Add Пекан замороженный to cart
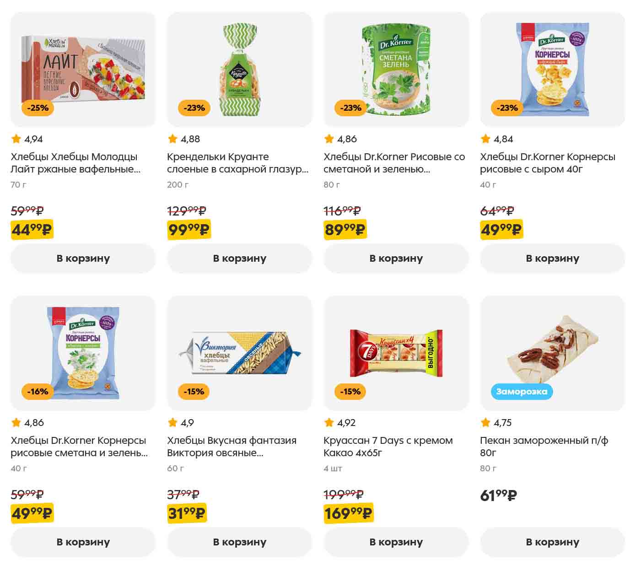Viewport: 641px width, 566px height. [552, 542]
